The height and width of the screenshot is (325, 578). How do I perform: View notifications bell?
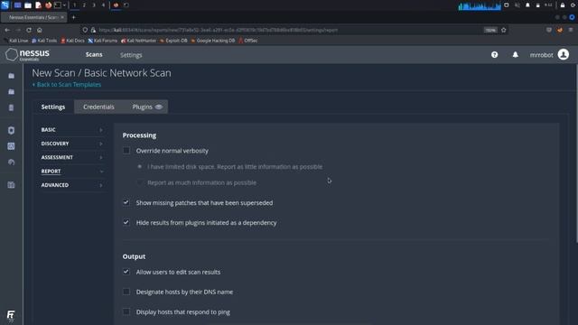516,55
